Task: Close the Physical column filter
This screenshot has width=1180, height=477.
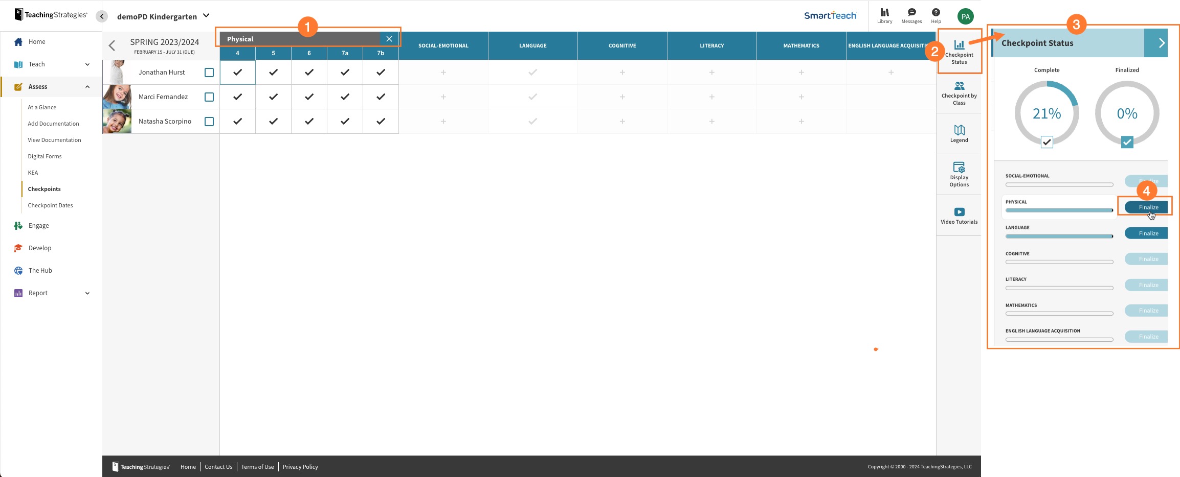Action: [x=390, y=38]
